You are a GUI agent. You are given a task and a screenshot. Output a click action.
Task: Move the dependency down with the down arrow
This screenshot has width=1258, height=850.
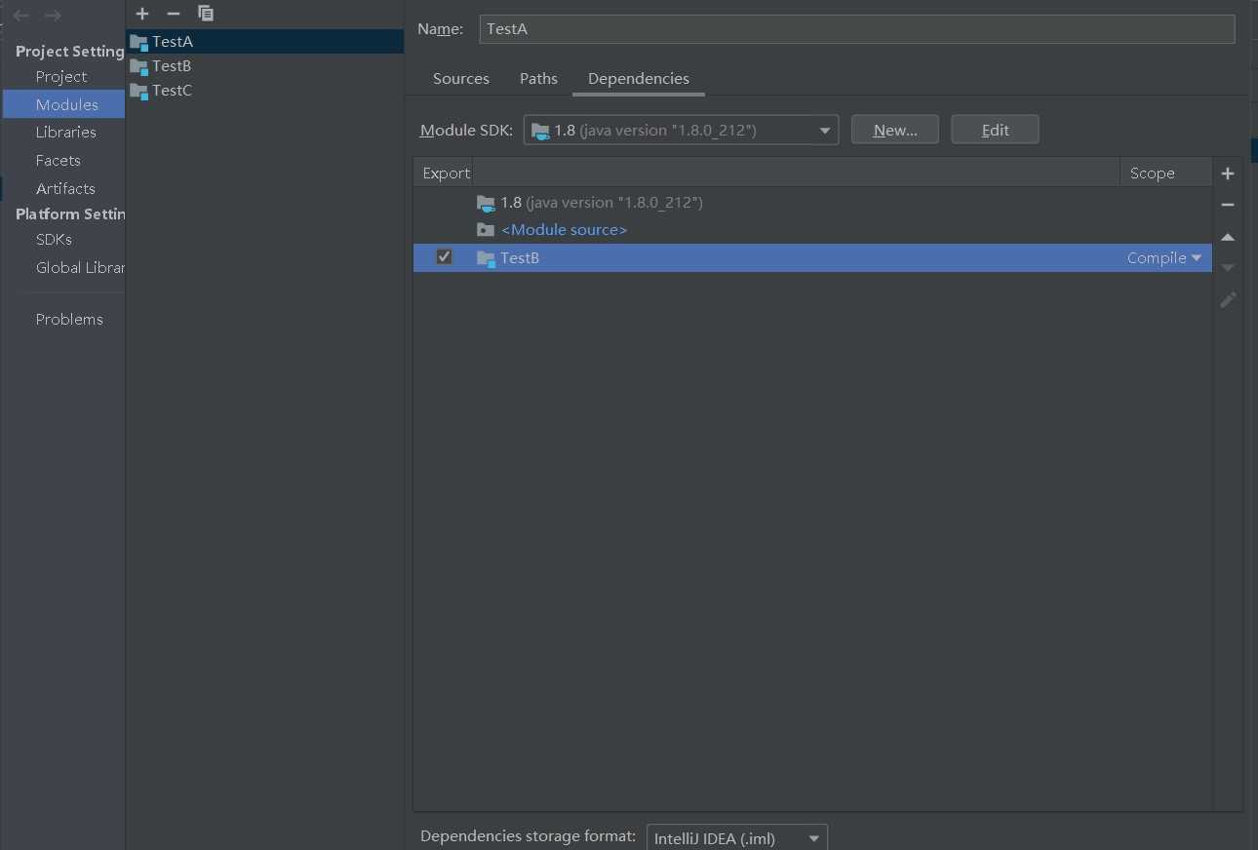point(1228,268)
